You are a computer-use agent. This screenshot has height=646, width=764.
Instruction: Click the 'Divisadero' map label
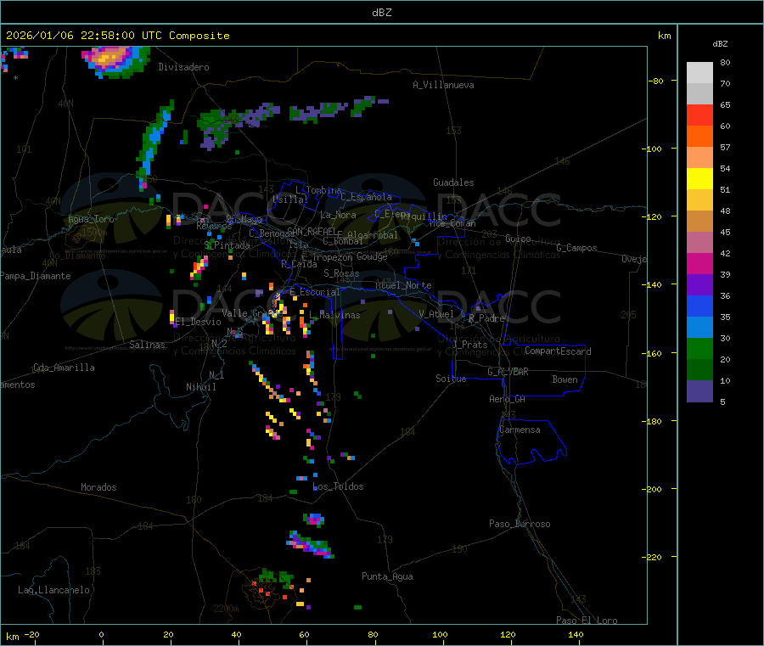(183, 67)
